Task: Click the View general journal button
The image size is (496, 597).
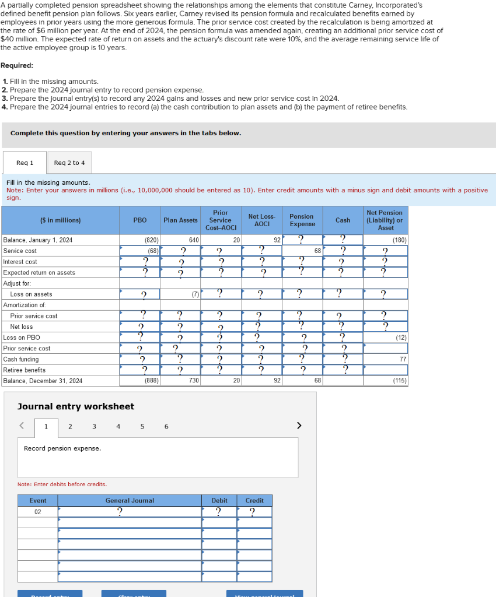Action: [x=265, y=594]
